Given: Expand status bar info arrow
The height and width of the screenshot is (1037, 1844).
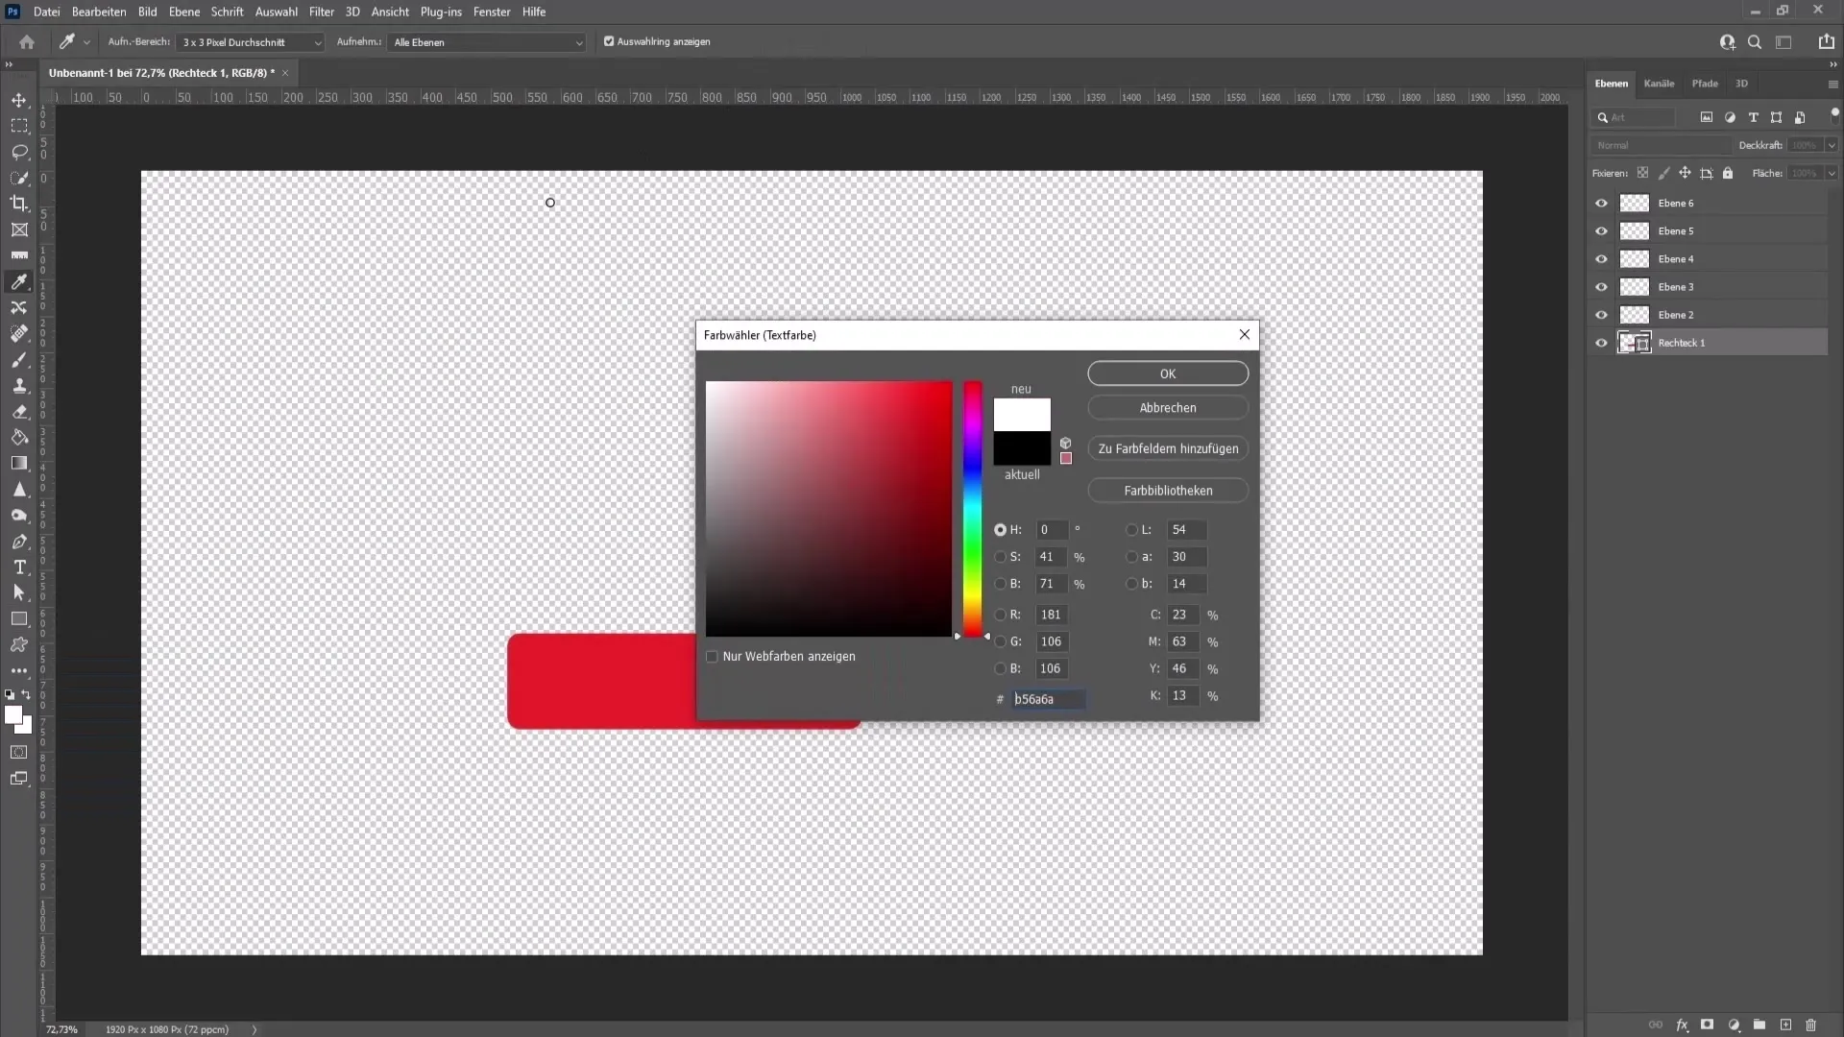Looking at the screenshot, I should tap(255, 1029).
